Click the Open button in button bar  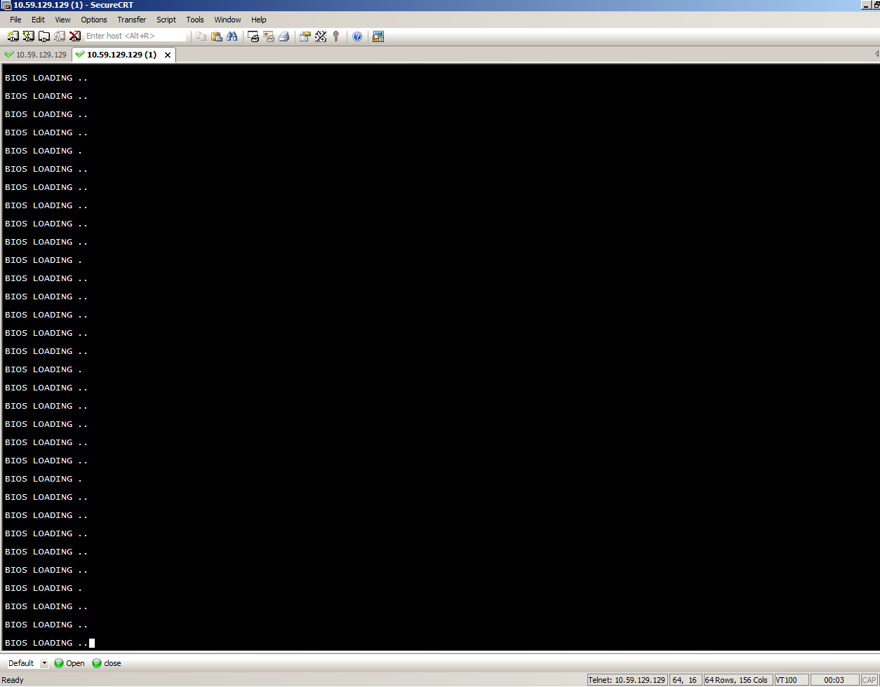[69, 663]
